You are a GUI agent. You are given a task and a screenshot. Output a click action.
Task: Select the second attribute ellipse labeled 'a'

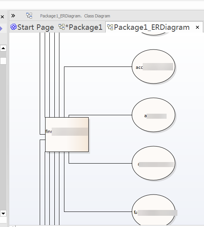point(153,115)
